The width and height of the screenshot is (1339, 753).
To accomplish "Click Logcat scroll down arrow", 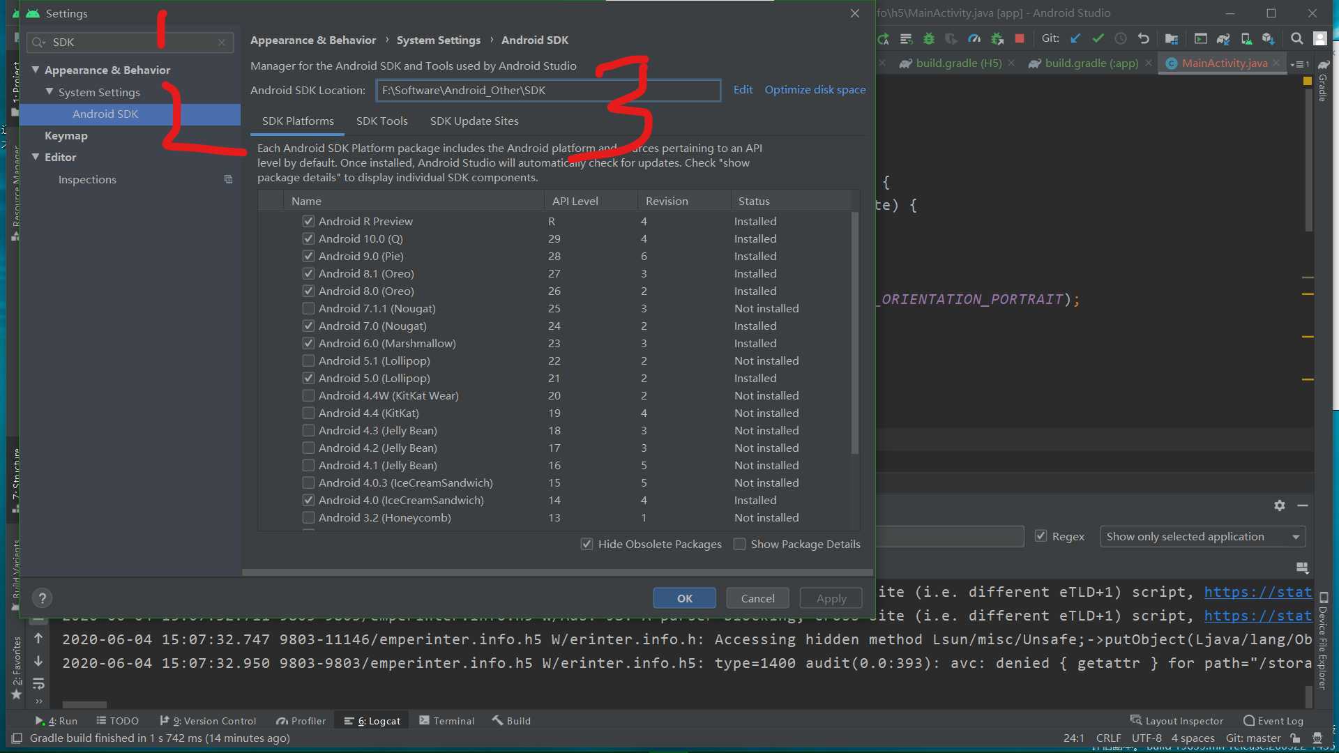I will point(38,661).
